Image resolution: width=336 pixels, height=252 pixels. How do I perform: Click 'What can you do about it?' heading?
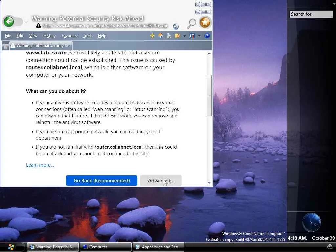pyautogui.click(x=56, y=91)
